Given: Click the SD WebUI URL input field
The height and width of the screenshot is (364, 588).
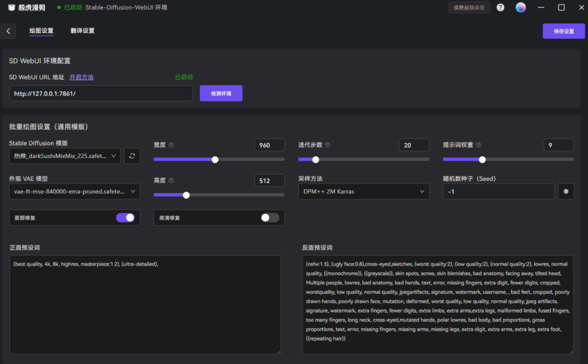Looking at the screenshot, I should click(100, 93).
